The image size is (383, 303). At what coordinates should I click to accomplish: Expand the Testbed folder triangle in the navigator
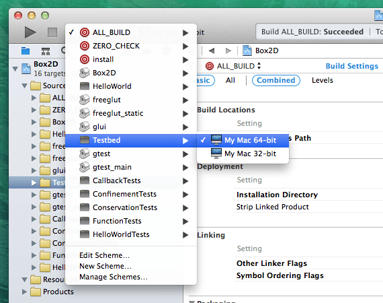pos(34,182)
